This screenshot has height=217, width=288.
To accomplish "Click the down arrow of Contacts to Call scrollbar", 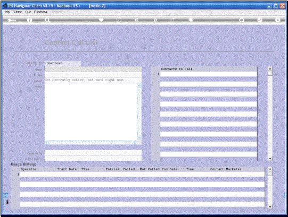I will 270,159.
